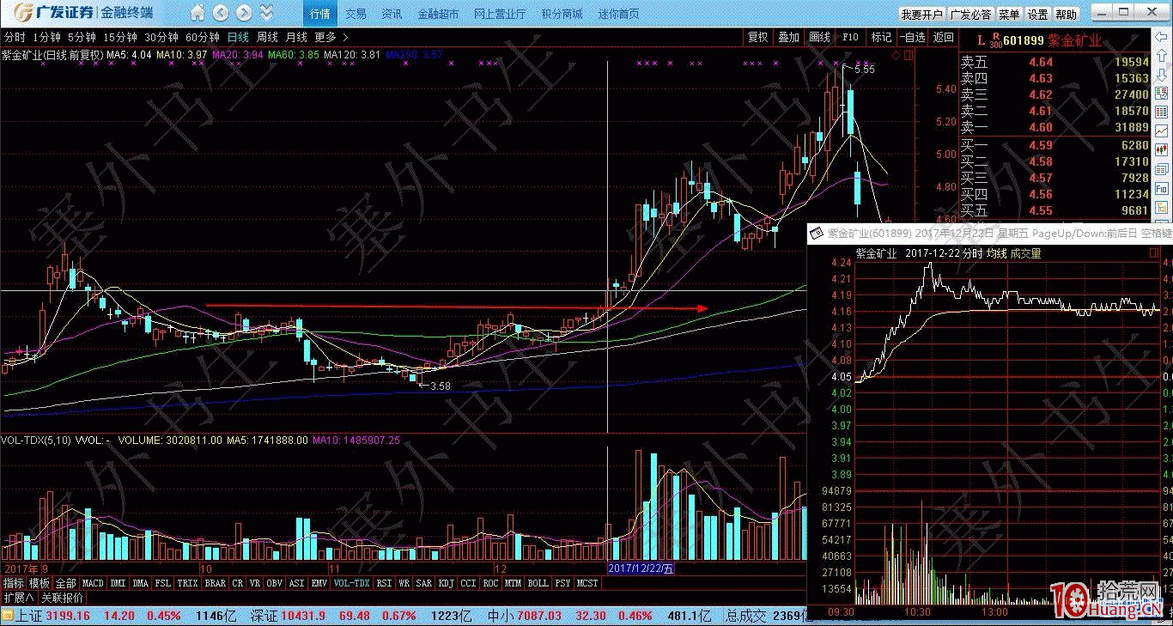Select the 指标 tab in the indicator bar
This screenshot has height=626, width=1173.
(14, 583)
